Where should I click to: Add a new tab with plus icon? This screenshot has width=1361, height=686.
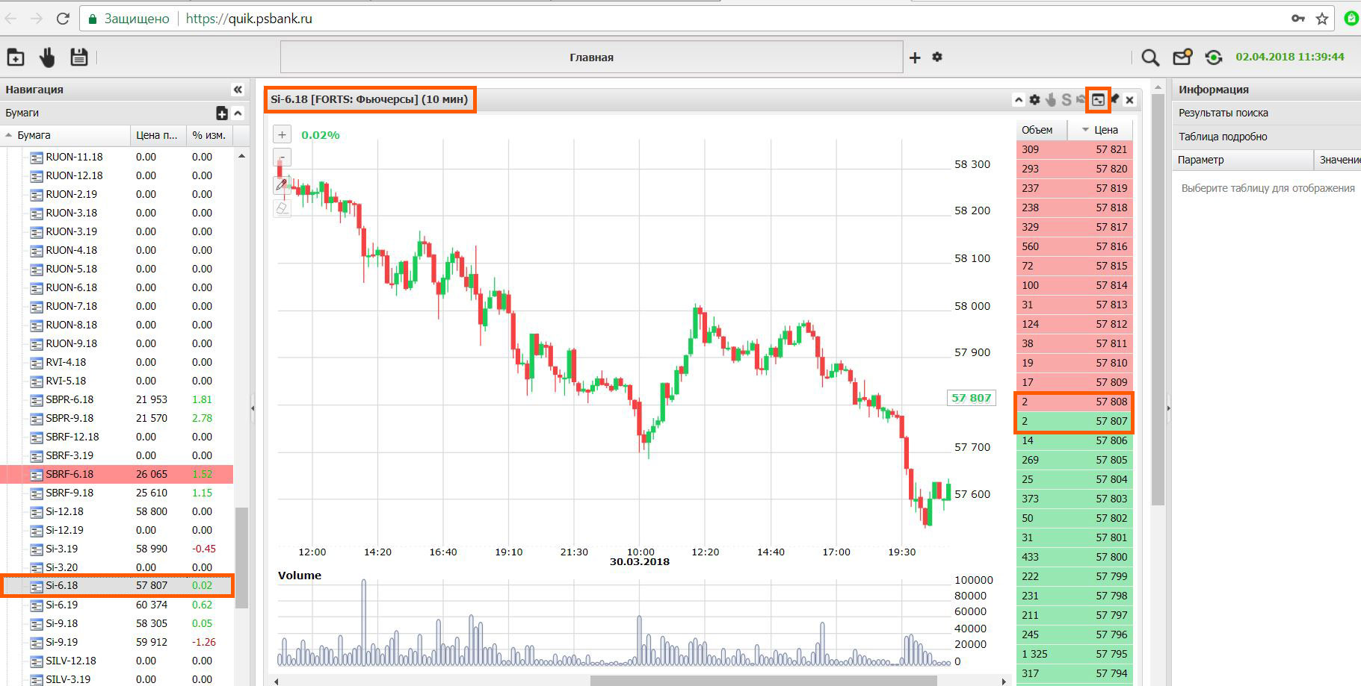(x=915, y=57)
